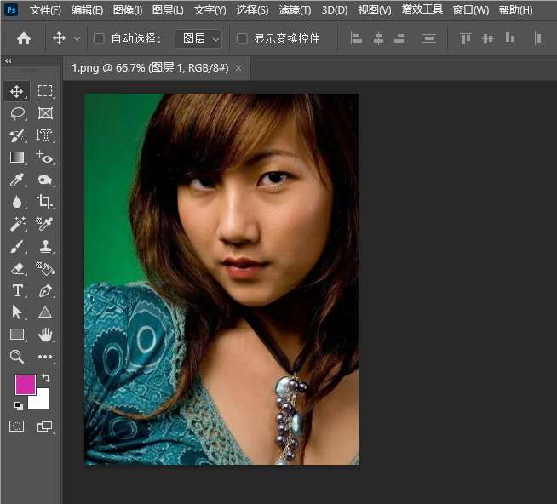Align left edges in options bar
557x504 pixels.
[356, 38]
